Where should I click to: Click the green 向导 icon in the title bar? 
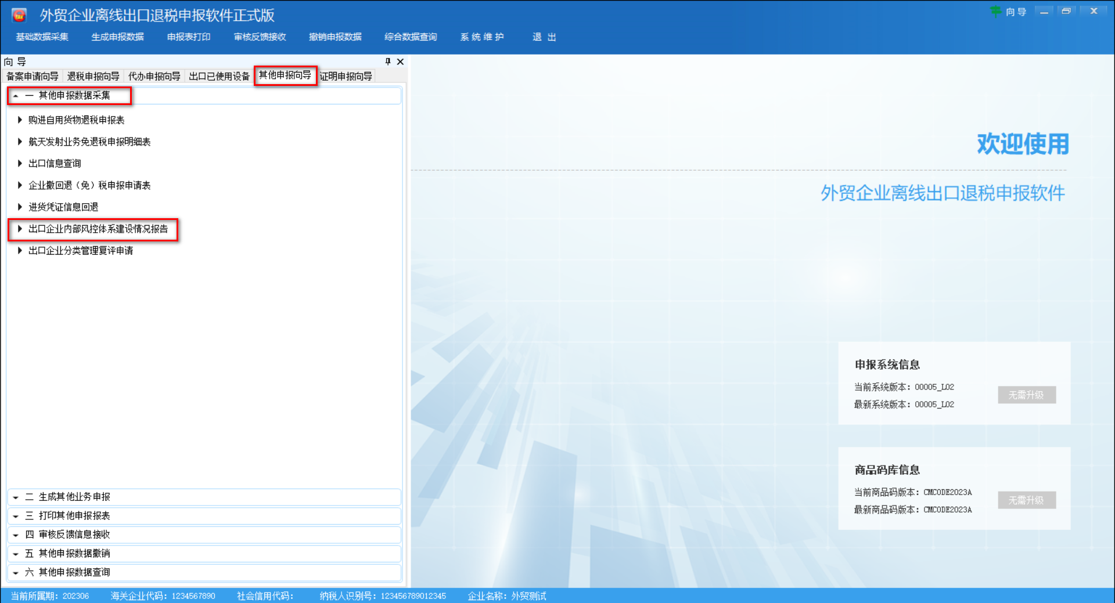pos(997,11)
